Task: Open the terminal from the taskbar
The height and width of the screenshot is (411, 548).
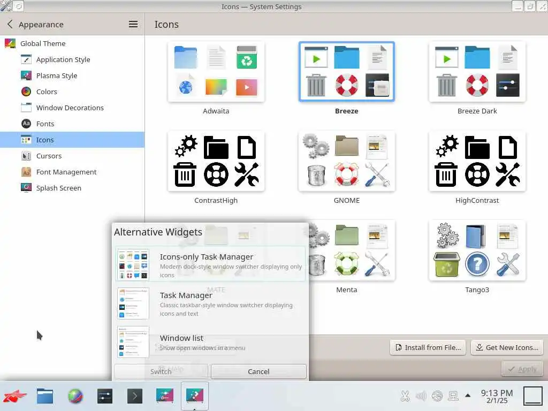Action: pos(135,396)
